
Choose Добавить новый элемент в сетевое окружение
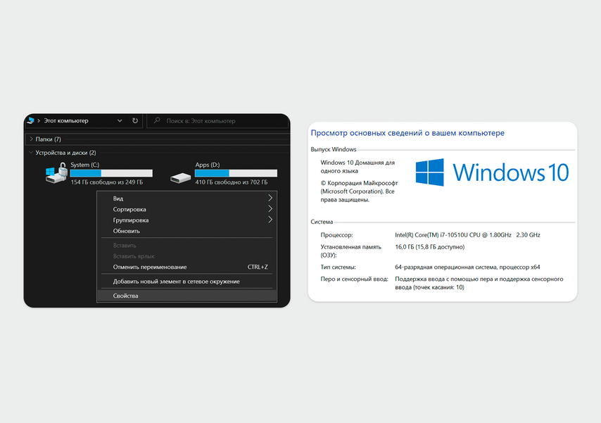point(186,281)
